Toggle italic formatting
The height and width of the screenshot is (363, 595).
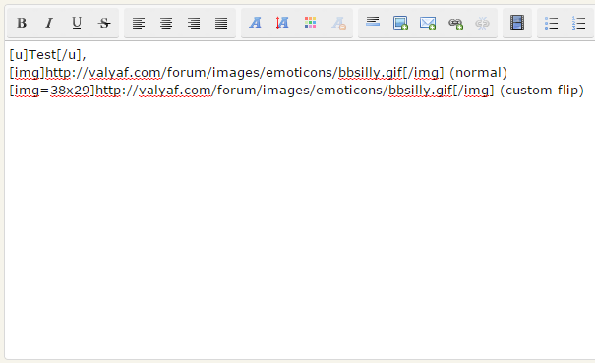point(49,23)
